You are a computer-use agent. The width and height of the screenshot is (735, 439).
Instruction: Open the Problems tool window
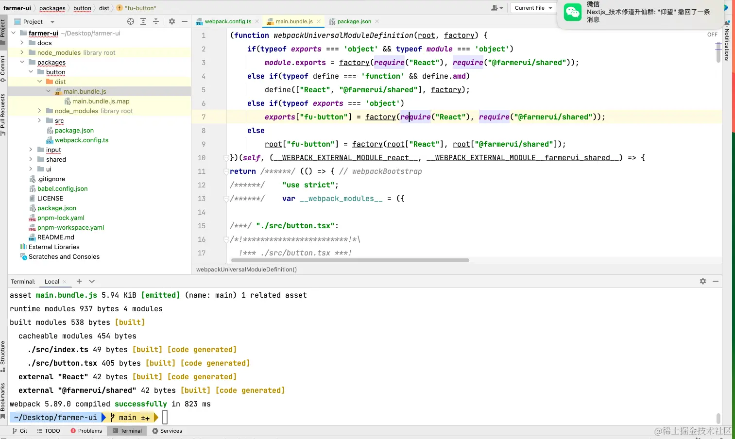point(86,431)
